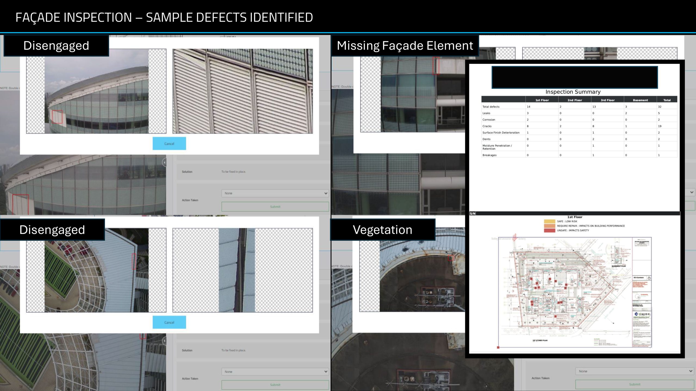Open bottom-left Action Taken 'None' dropdown
The height and width of the screenshot is (391, 696).
point(275,372)
